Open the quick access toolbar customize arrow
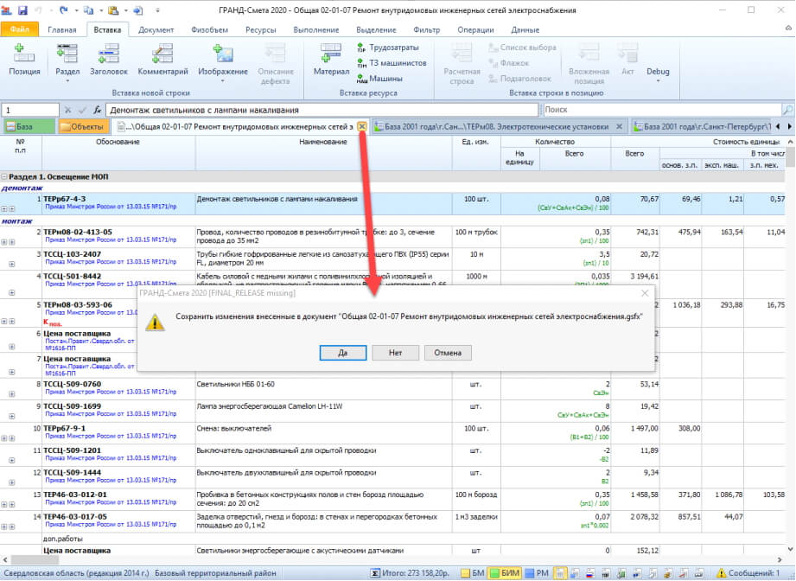The width and height of the screenshot is (796, 581). pos(158,10)
